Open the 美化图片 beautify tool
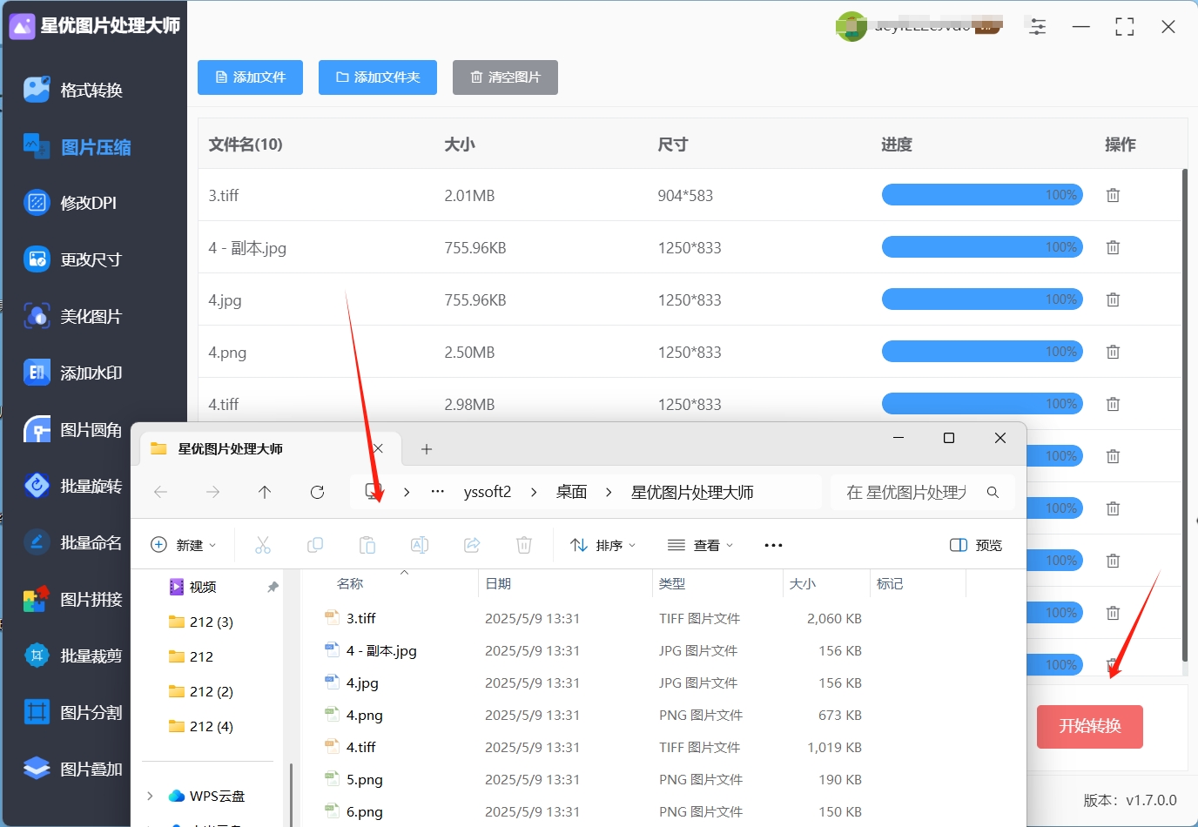Screen dimensions: 1198x827 click(x=73, y=316)
